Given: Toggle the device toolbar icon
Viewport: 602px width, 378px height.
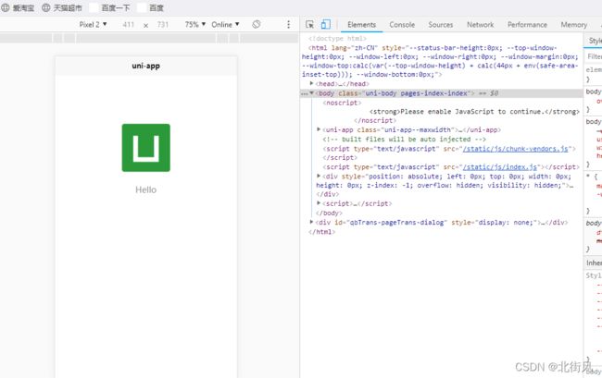Looking at the screenshot, I should [x=326, y=25].
